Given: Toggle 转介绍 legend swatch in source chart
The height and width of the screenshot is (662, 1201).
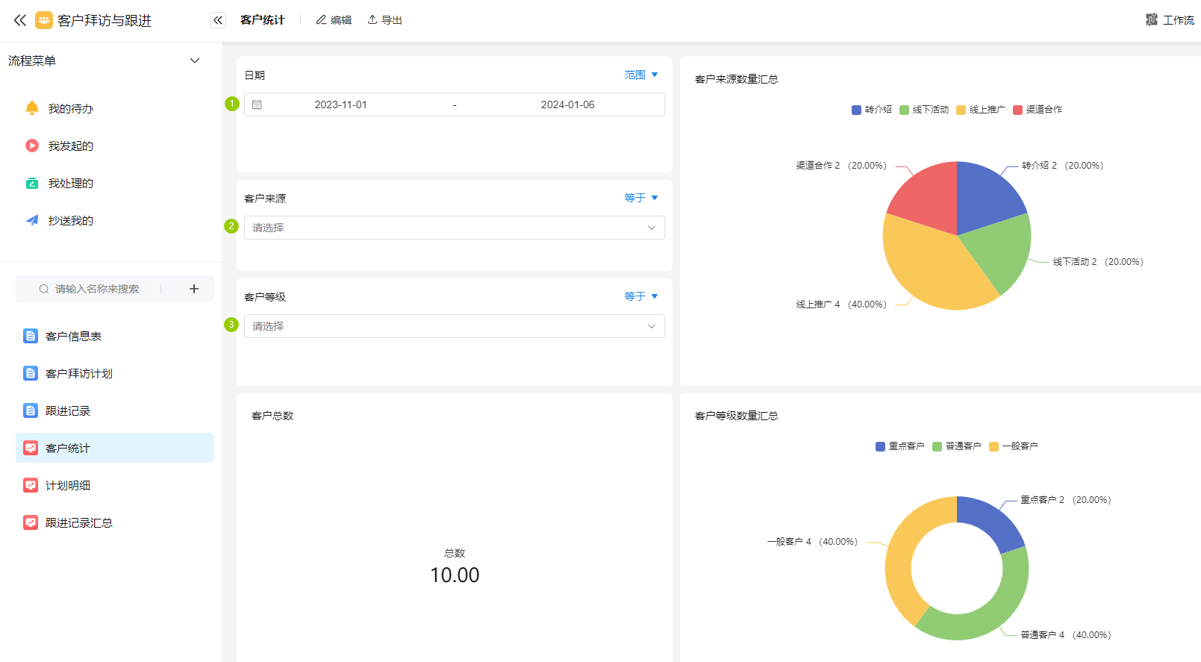Looking at the screenshot, I should coord(856,110).
